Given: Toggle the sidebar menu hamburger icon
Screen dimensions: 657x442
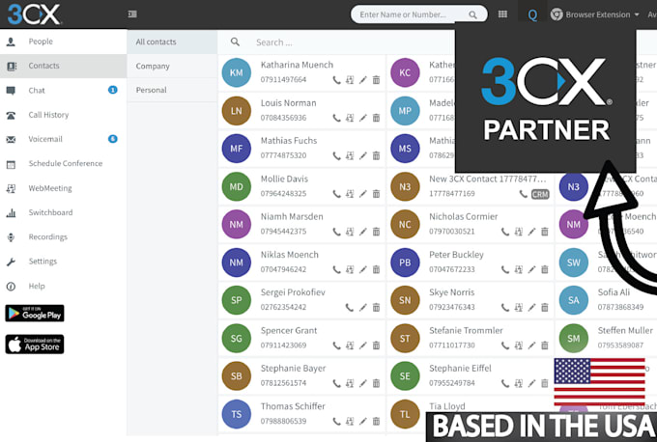Looking at the screenshot, I should click(132, 14).
